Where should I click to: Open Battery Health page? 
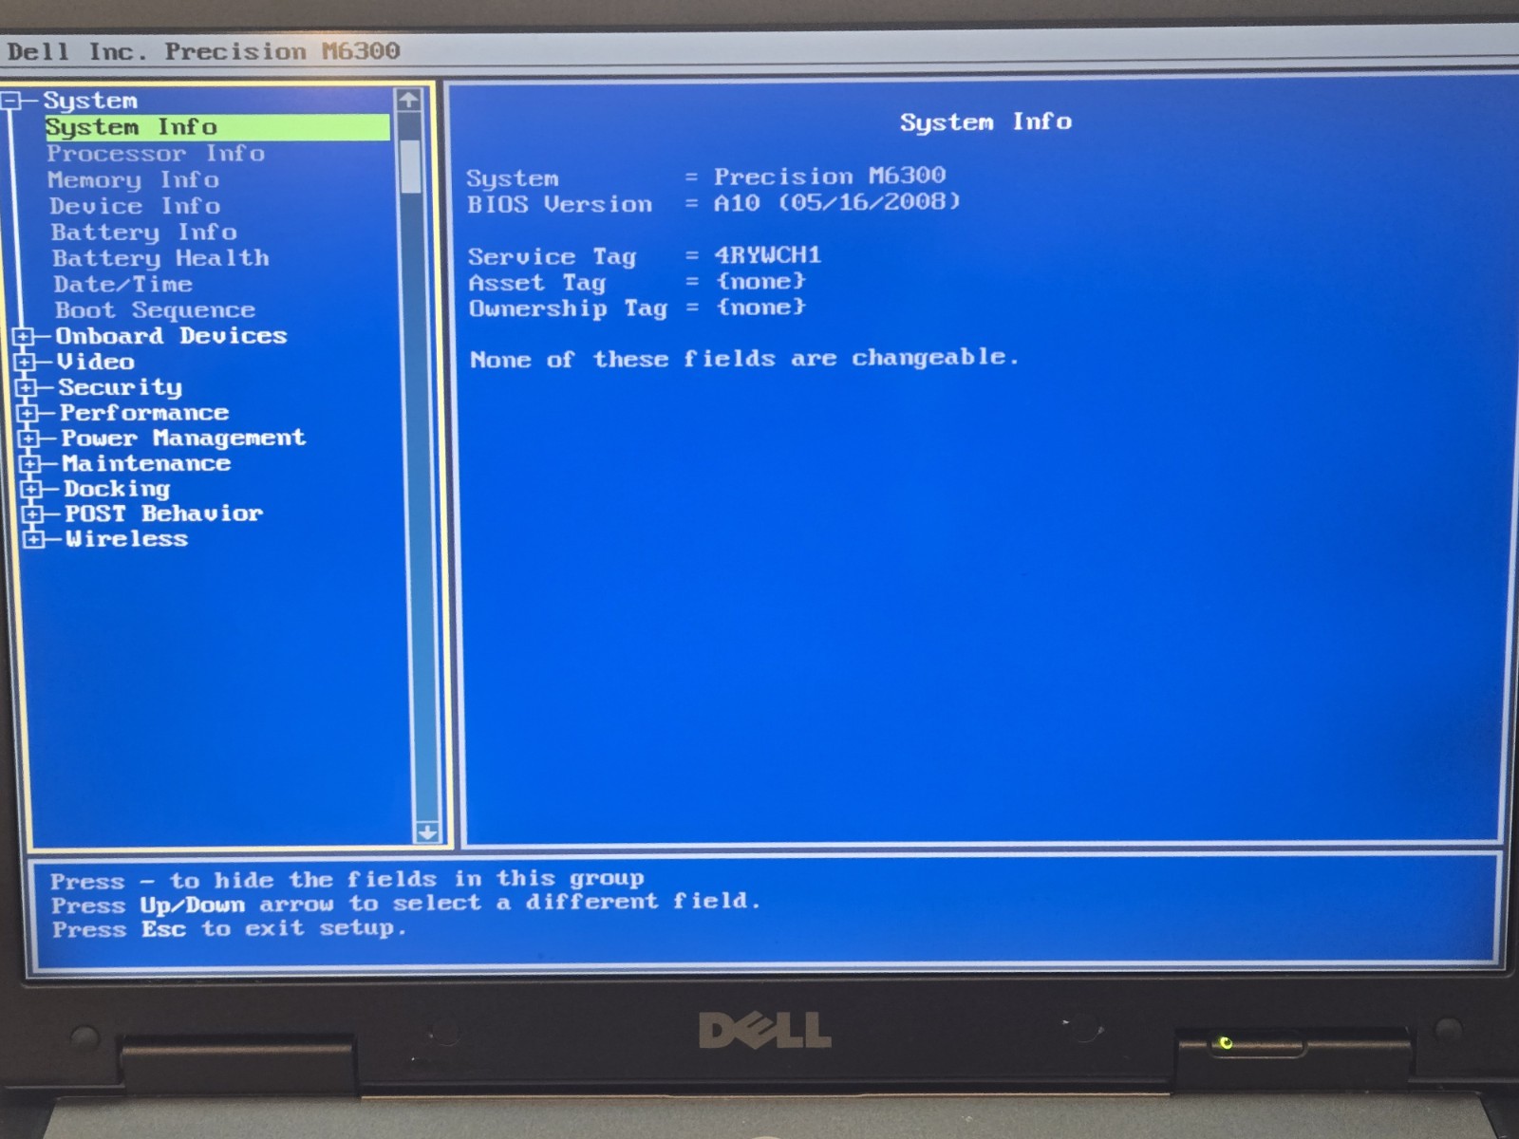tap(160, 258)
